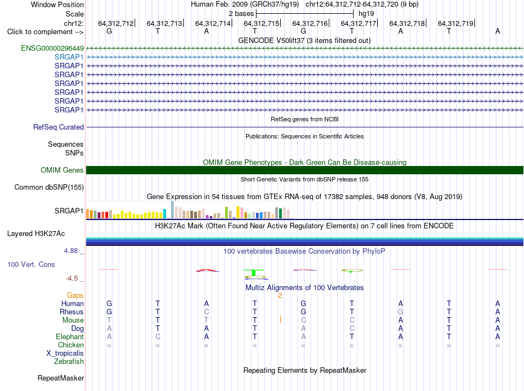Open the RefSeq Curated track label
This screenshot has height=391, width=524.
pos(58,127)
